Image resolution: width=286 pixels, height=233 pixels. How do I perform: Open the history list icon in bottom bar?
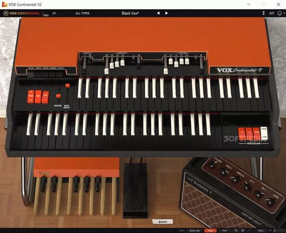(x=243, y=231)
